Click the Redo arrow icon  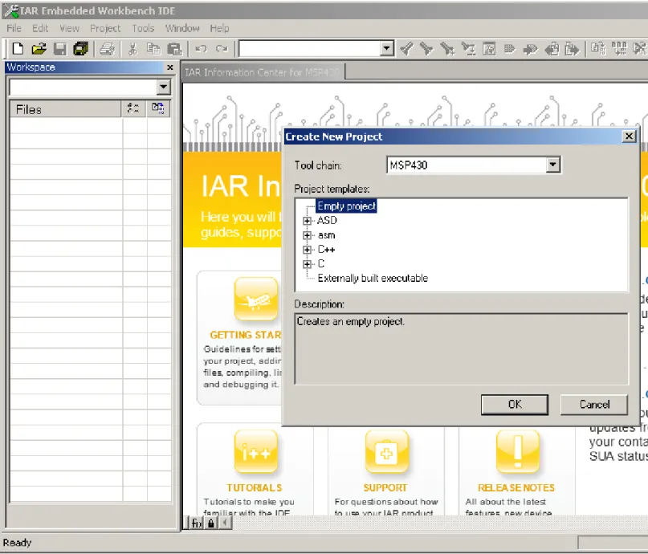tap(222, 49)
